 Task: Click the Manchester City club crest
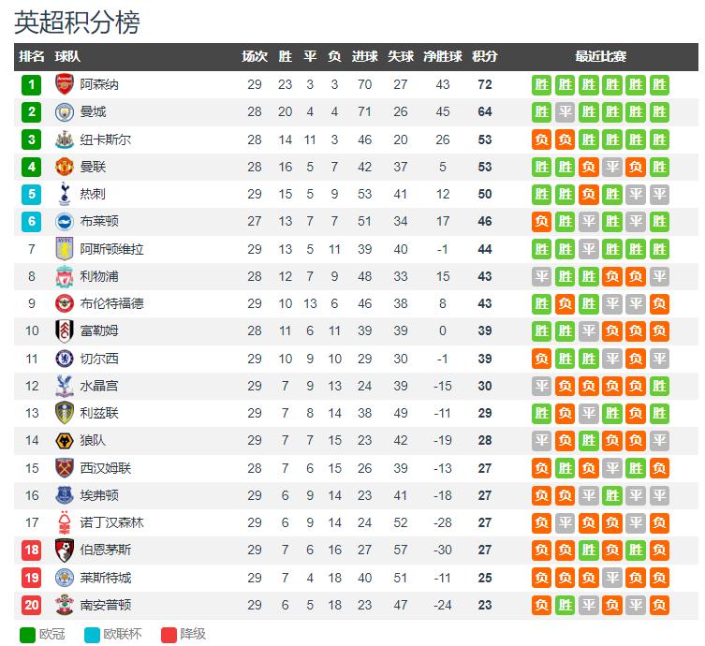[x=65, y=112]
